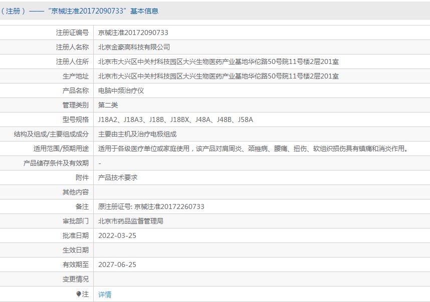The width and height of the screenshot is (430, 302).
Task: Click the page heading ending in 基本信息
Action: click(79, 11)
